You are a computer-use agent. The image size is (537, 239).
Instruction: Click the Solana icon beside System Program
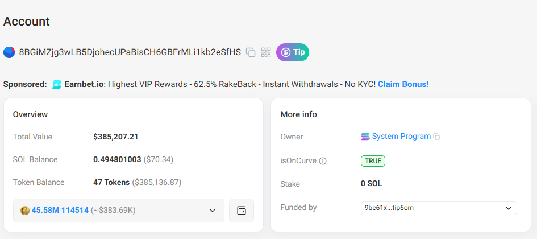pyautogui.click(x=365, y=137)
